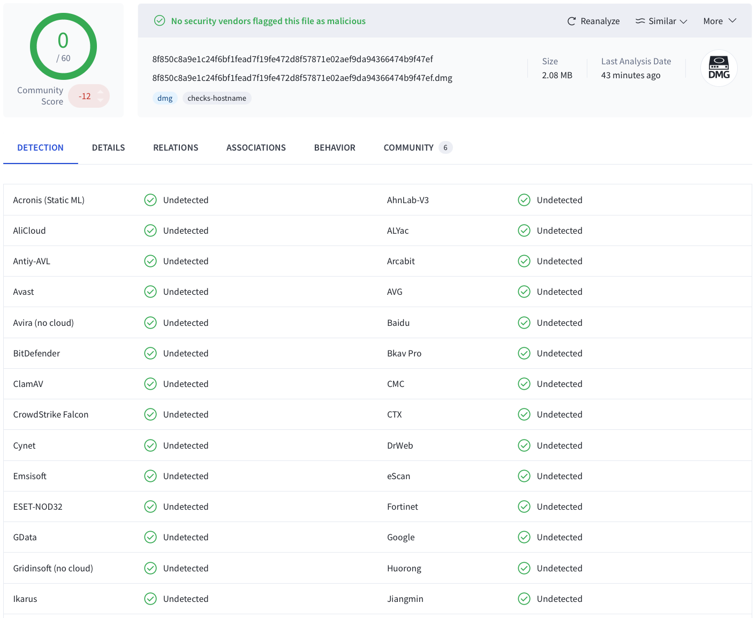
Task: Click the Jiangmin undetected check icon
Action: coord(524,599)
